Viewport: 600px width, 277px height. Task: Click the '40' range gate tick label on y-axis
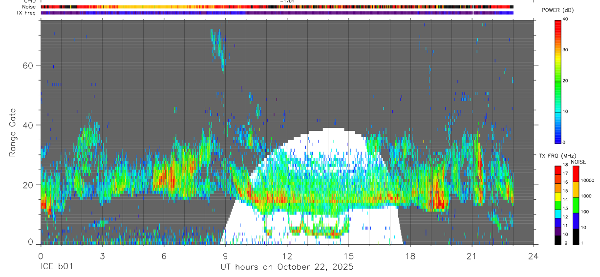pyautogui.click(x=29, y=125)
